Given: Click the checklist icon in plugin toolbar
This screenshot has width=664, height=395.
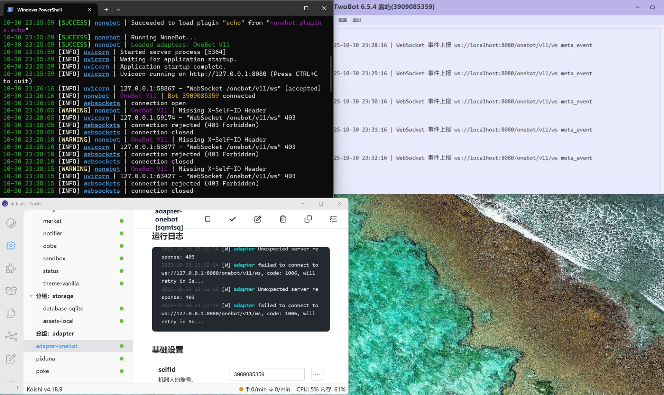Looking at the screenshot, I should (333, 219).
